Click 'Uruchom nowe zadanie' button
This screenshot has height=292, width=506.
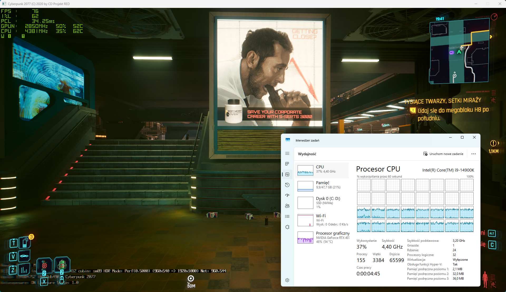click(443, 154)
